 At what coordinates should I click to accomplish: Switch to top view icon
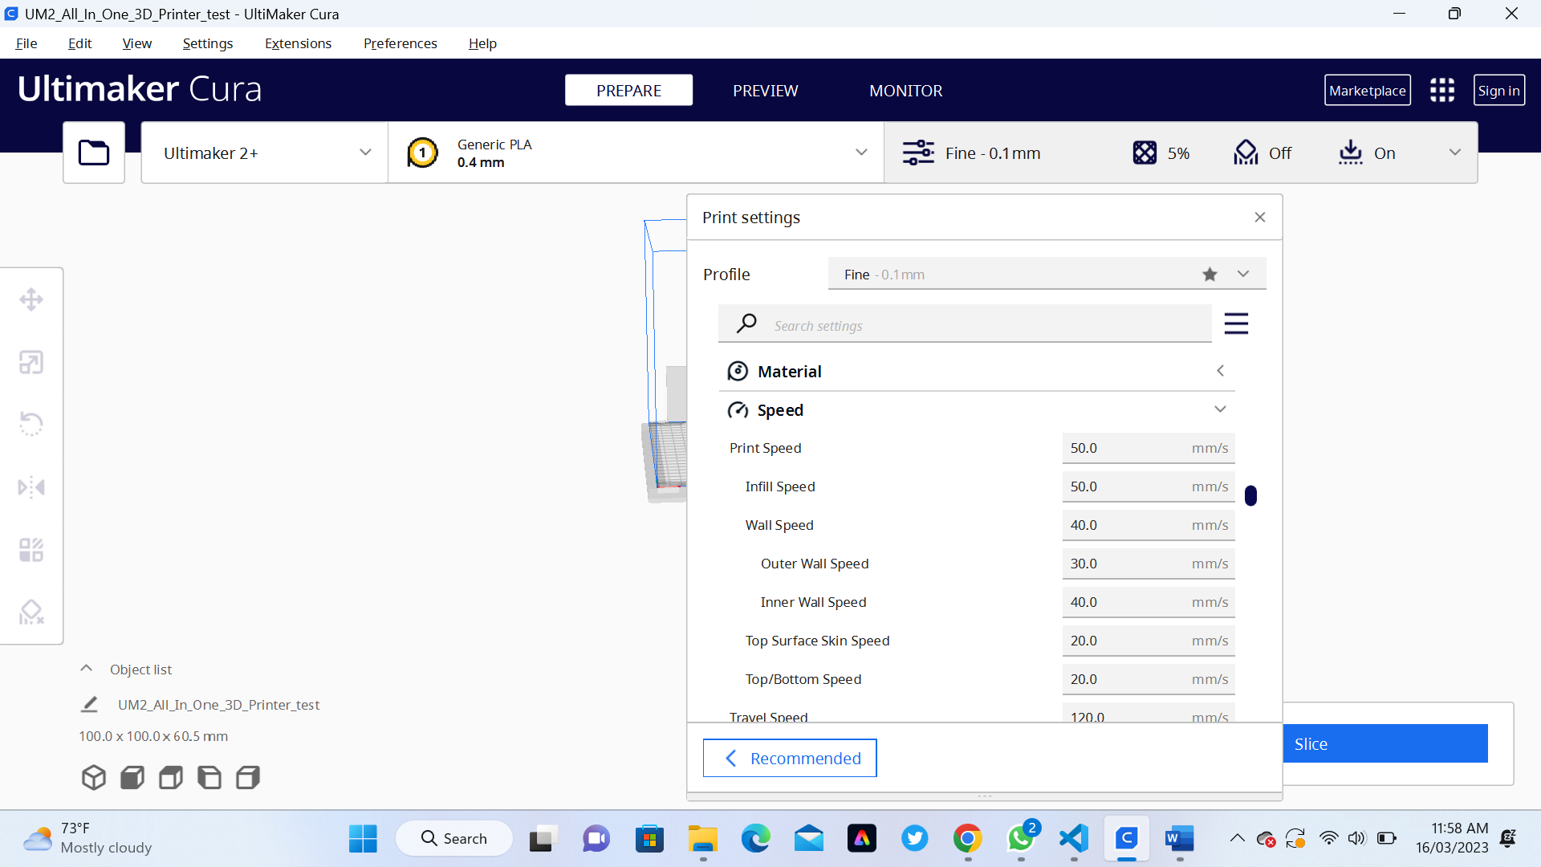click(x=171, y=777)
